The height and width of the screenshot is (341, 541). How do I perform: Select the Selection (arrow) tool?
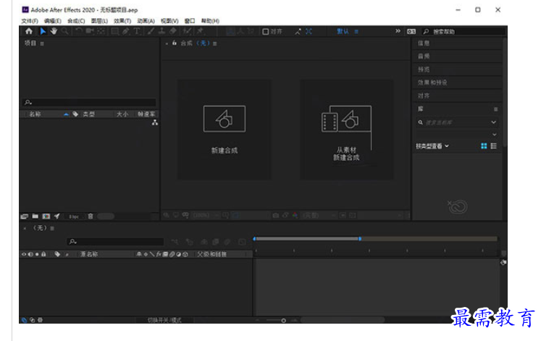(43, 31)
